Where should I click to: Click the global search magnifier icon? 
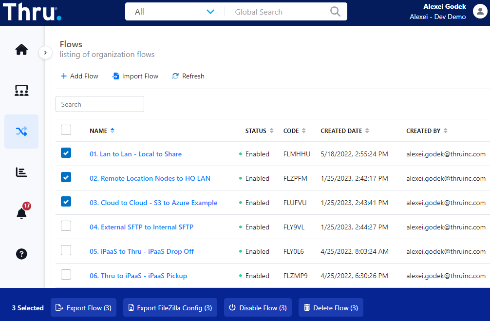335,12
